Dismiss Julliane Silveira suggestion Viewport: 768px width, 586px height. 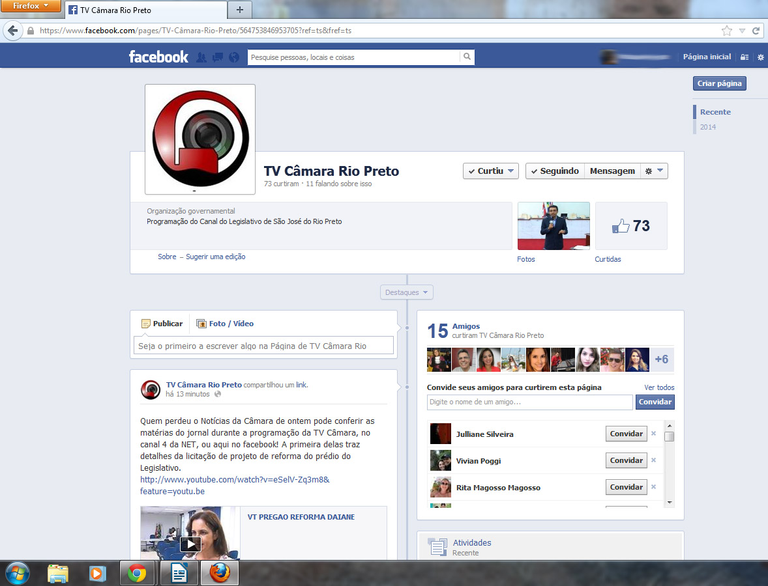pyautogui.click(x=653, y=434)
